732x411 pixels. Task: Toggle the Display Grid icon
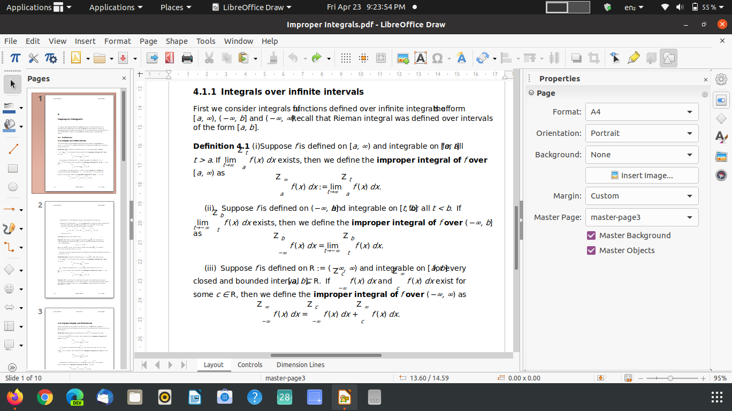tap(346, 58)
